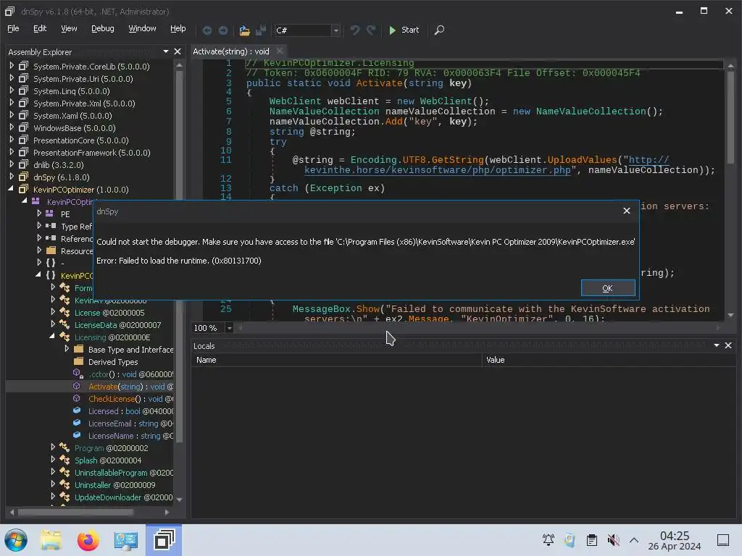Expand System.Private.Uri assembly node
Image resolution: width=742 pixels, height=556 pixels.
coord(12,78)
